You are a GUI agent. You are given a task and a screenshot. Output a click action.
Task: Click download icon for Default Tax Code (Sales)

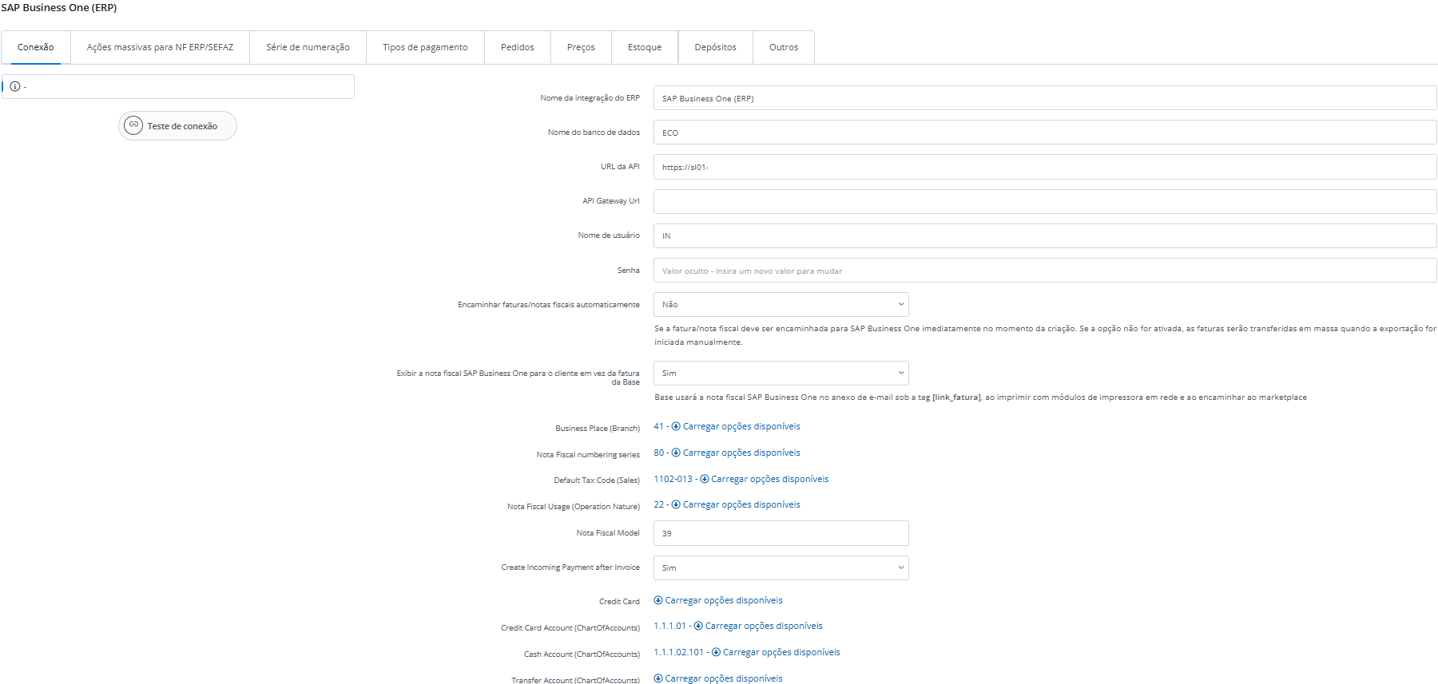705,479
